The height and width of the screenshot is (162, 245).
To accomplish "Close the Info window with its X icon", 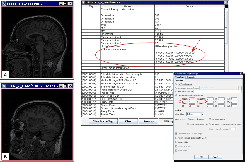I will click(x=226, y=2).
